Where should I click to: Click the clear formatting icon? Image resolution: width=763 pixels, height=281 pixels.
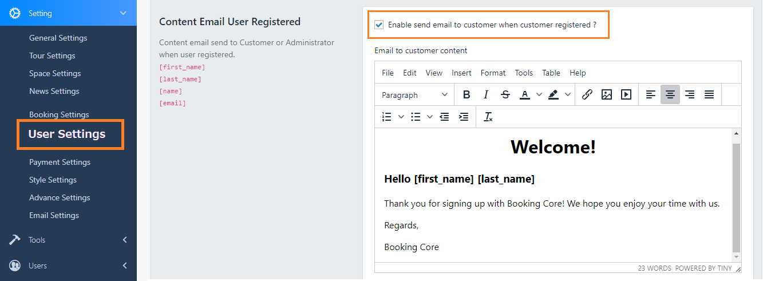(x=488, y=117)
